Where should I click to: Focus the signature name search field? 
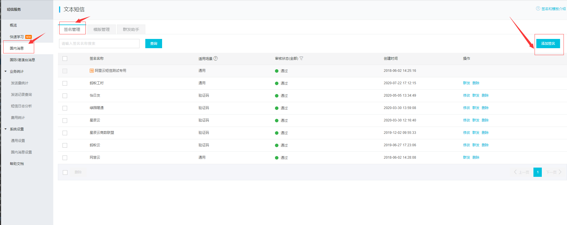point(99,44)
